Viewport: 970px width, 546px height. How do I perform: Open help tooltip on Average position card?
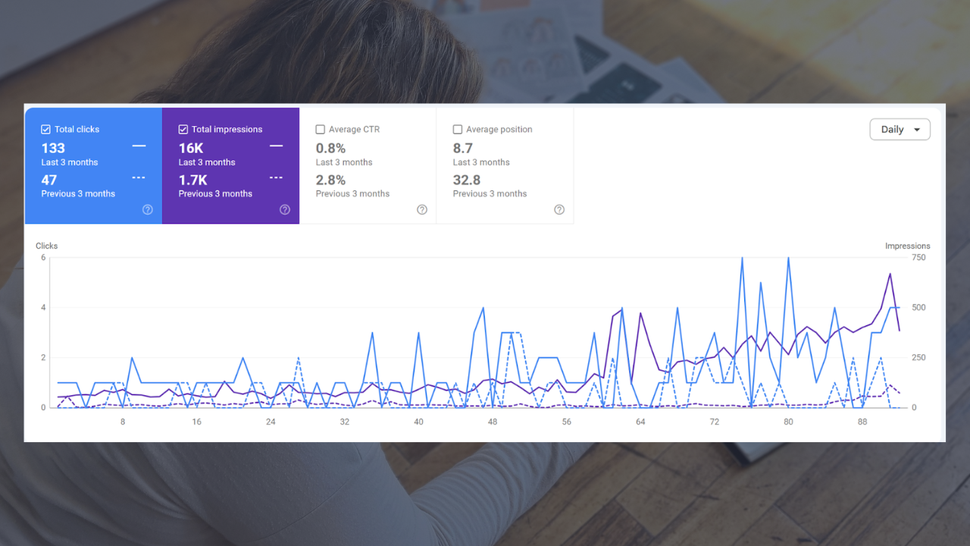click(559, 209)
